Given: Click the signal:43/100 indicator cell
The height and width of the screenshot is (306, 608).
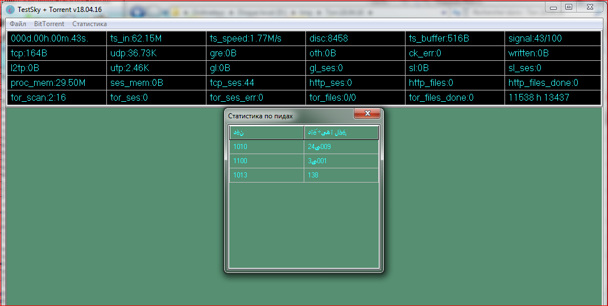Looking at the screenshot, I should (553, 39).
